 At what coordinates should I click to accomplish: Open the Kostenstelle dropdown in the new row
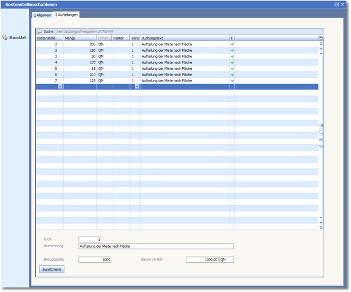coord(60,86)
